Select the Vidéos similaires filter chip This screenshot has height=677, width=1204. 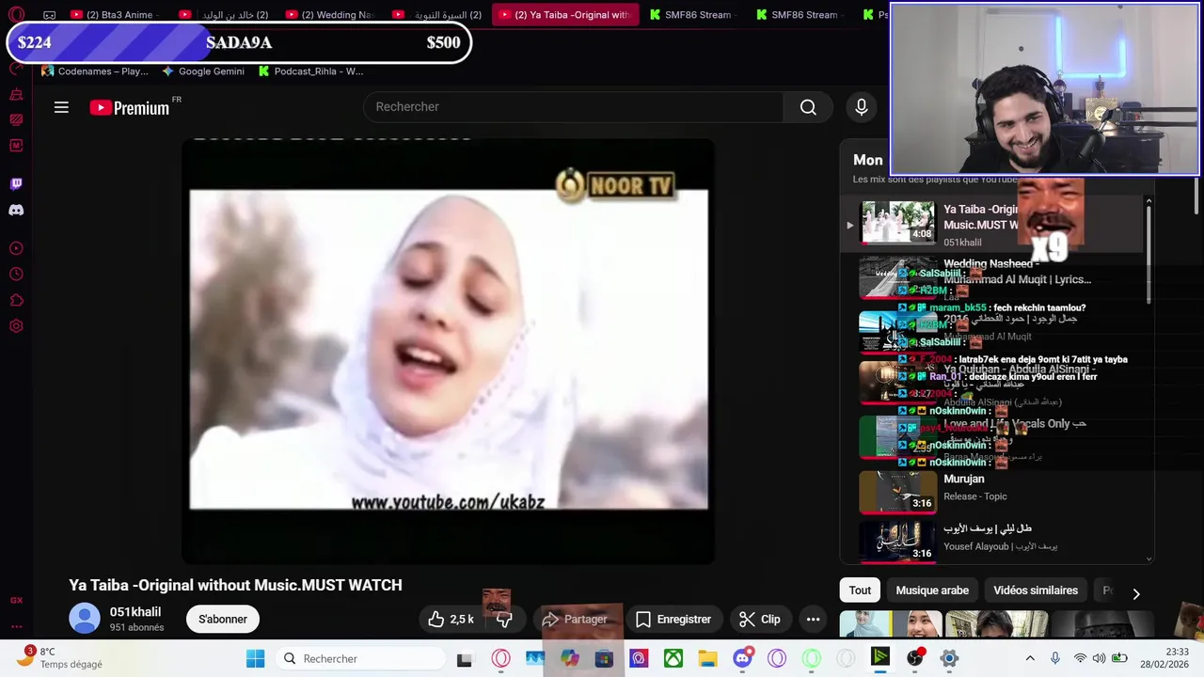(x=1036, y=590)
